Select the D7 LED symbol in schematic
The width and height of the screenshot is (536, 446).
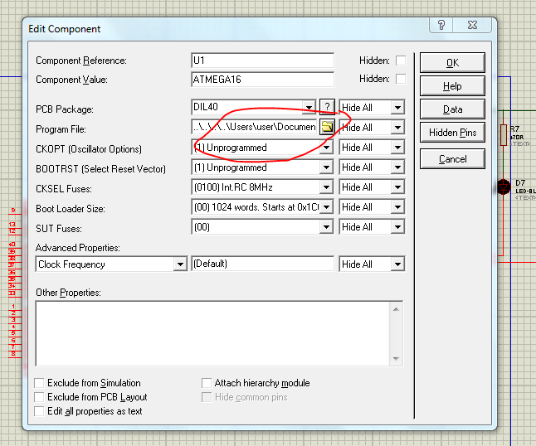504,187
